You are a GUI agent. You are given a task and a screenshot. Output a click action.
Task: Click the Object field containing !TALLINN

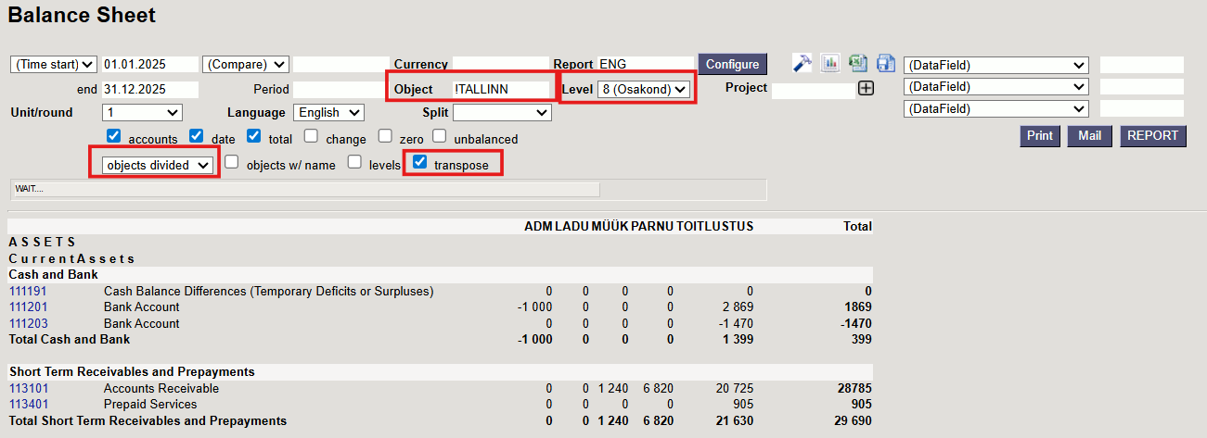click(501, 89)
